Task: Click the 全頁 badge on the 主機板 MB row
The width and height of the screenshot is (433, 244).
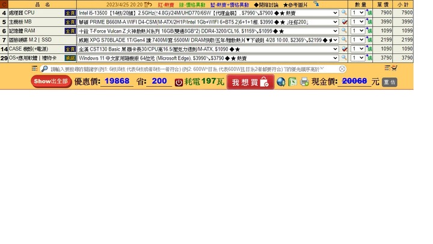Action: coord(70,22)
